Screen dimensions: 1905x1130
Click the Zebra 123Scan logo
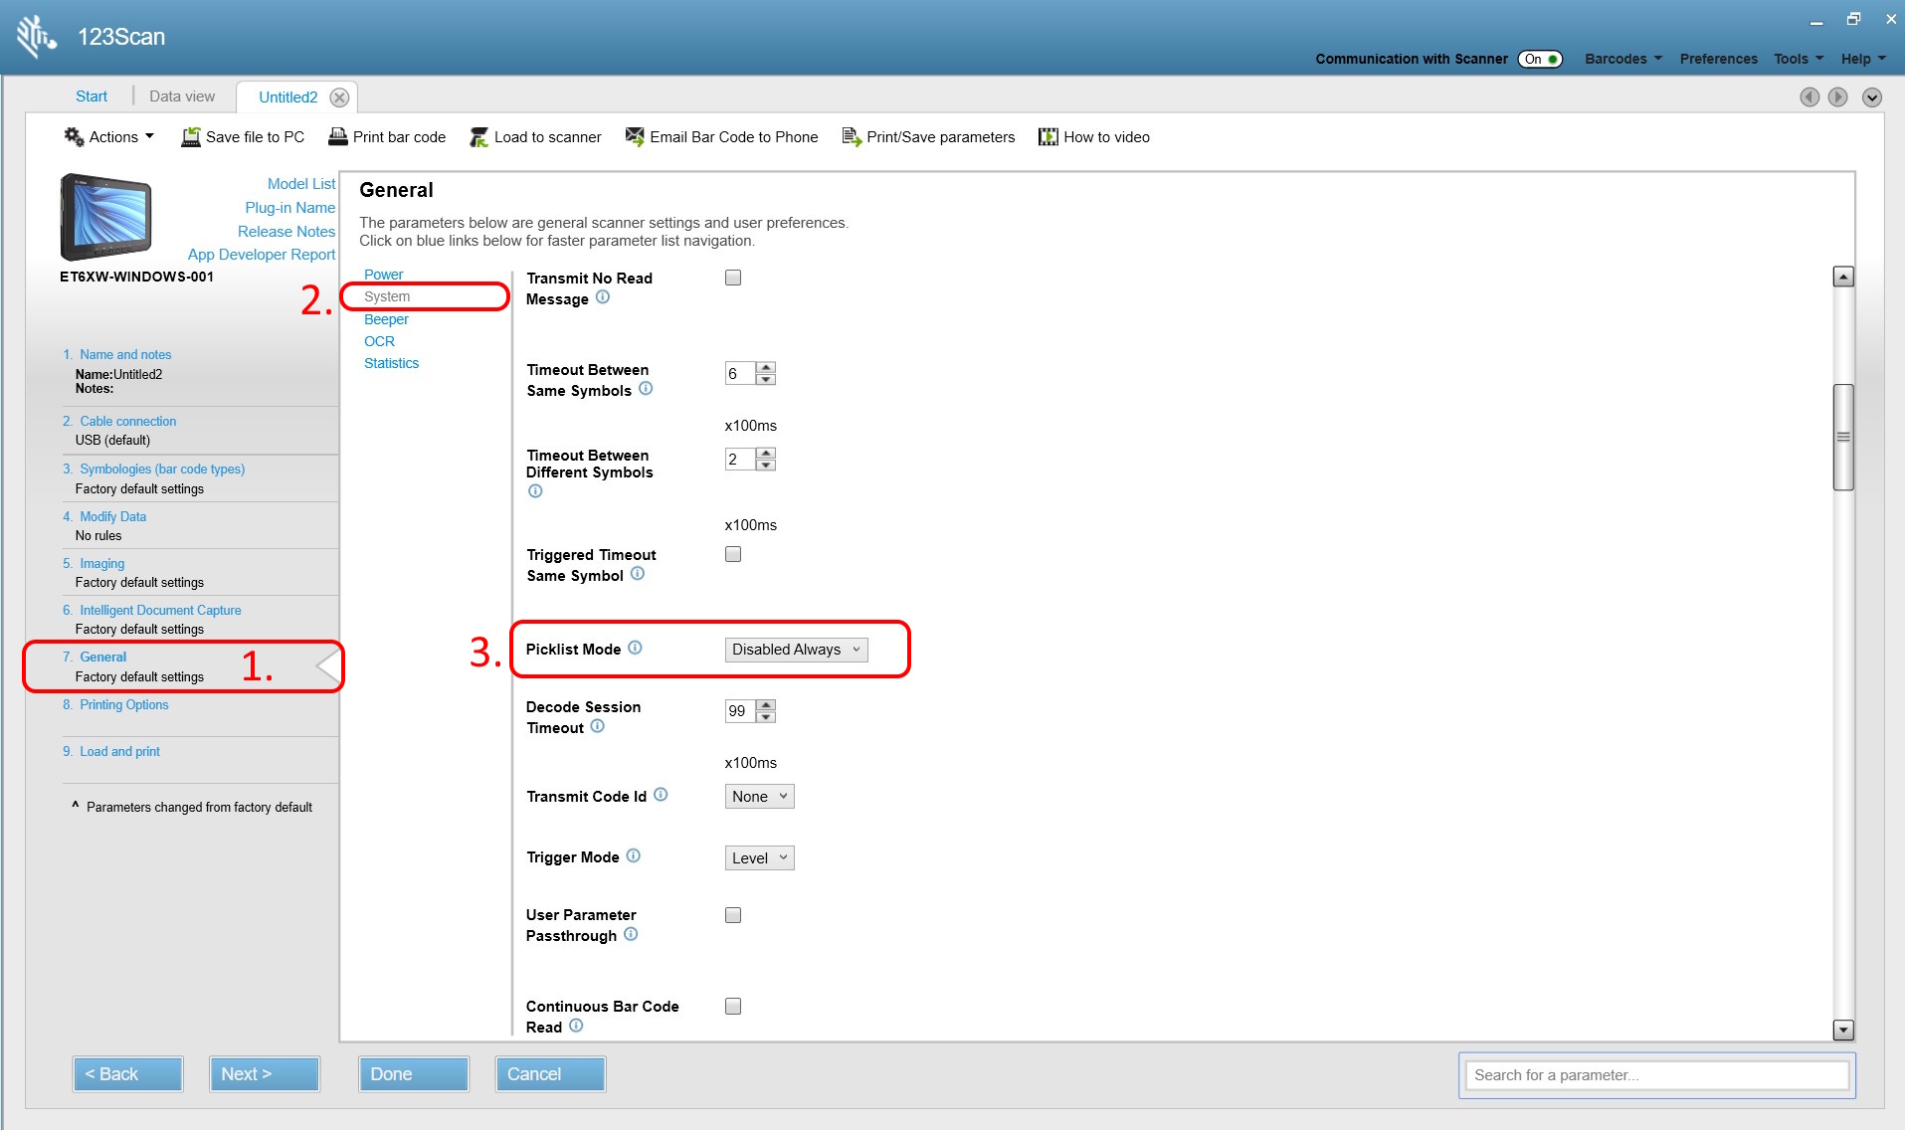coord(36,36)
